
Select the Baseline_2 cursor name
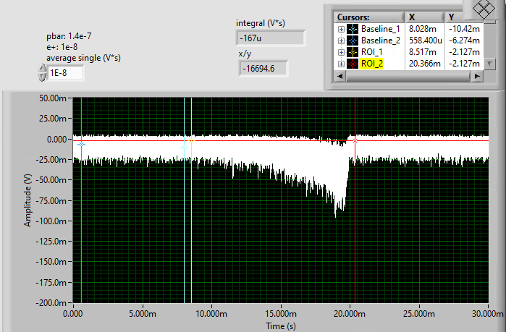point(381,41)
